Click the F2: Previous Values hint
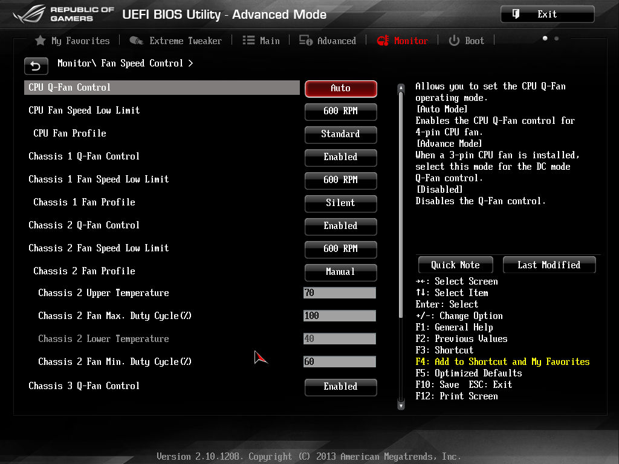Screen dimensions: 619x464 461,338
